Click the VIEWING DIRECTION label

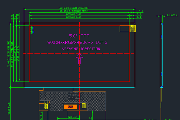81,49
